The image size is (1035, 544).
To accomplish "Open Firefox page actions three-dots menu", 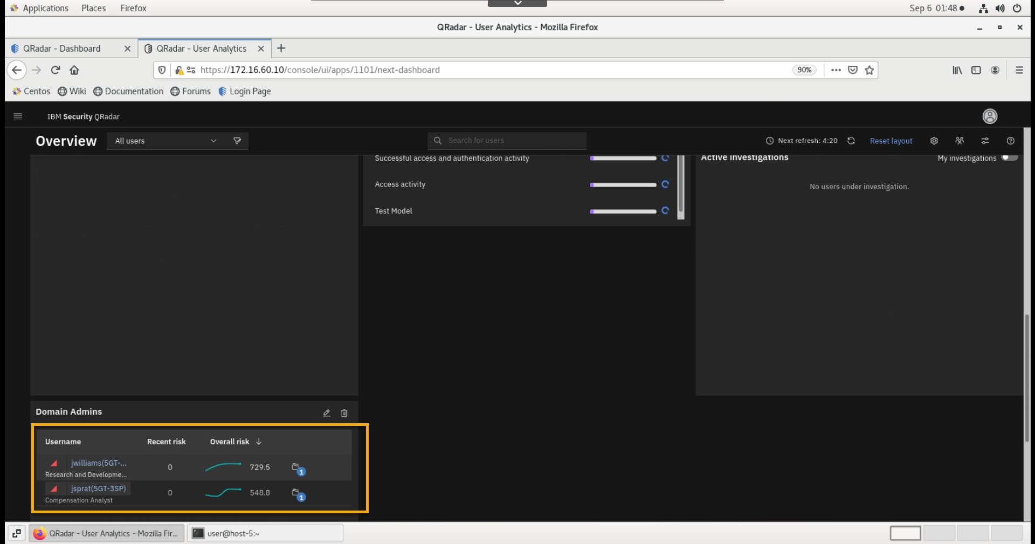I will pos(836,70).
